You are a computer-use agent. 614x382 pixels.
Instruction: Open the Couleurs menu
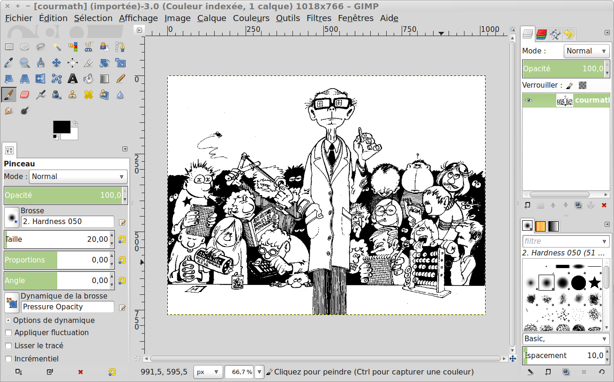pyautogui.click(x=251, y=18)
